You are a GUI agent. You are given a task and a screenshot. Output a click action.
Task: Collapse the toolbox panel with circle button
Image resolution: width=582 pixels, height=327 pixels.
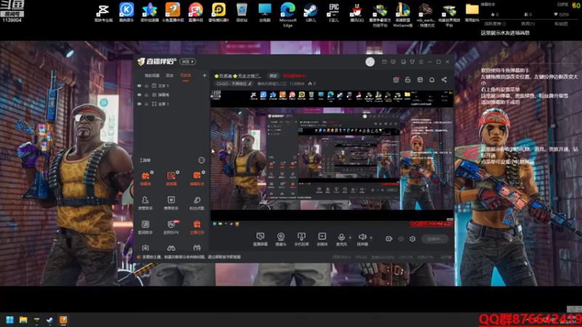pos(202,160)
